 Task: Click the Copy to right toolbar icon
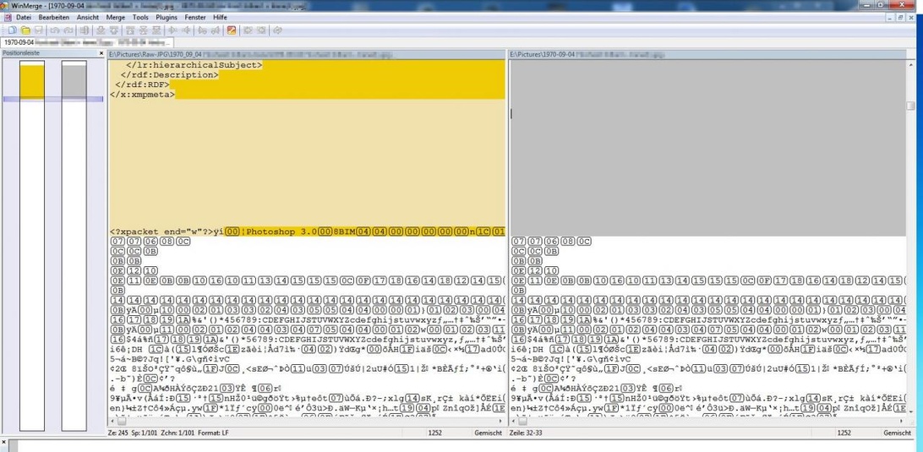(x=173, y=30)
